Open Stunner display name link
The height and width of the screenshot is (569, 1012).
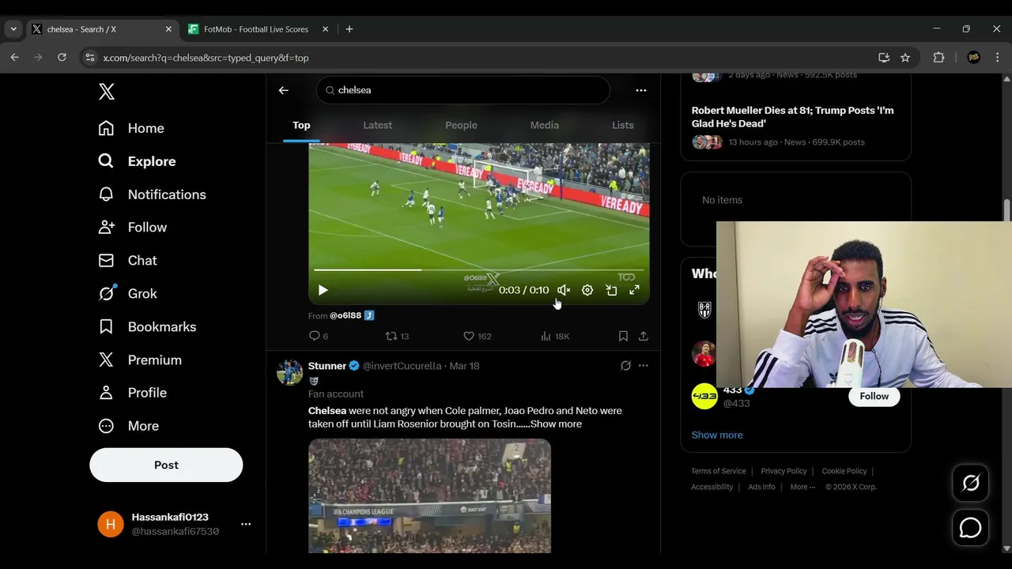pos(327,366)
